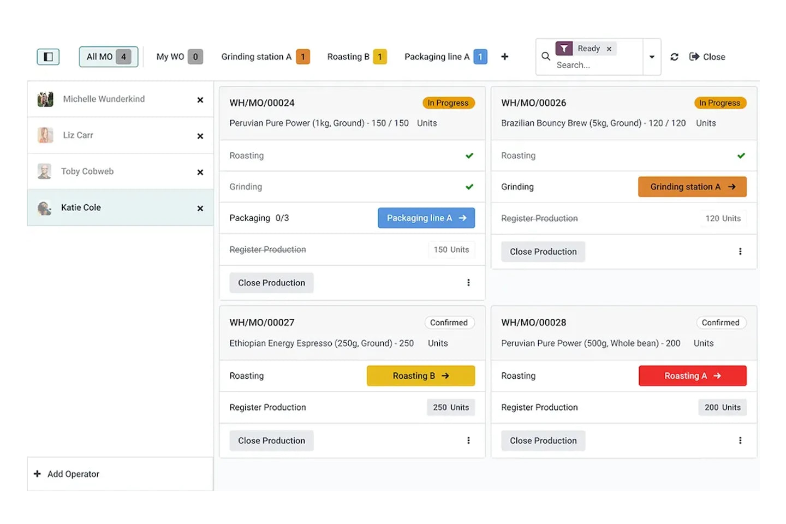Viewport: 786px width, 524px height.
Task: Open the kebab menu for WH/MO/00027
Action: click(468, 440)
